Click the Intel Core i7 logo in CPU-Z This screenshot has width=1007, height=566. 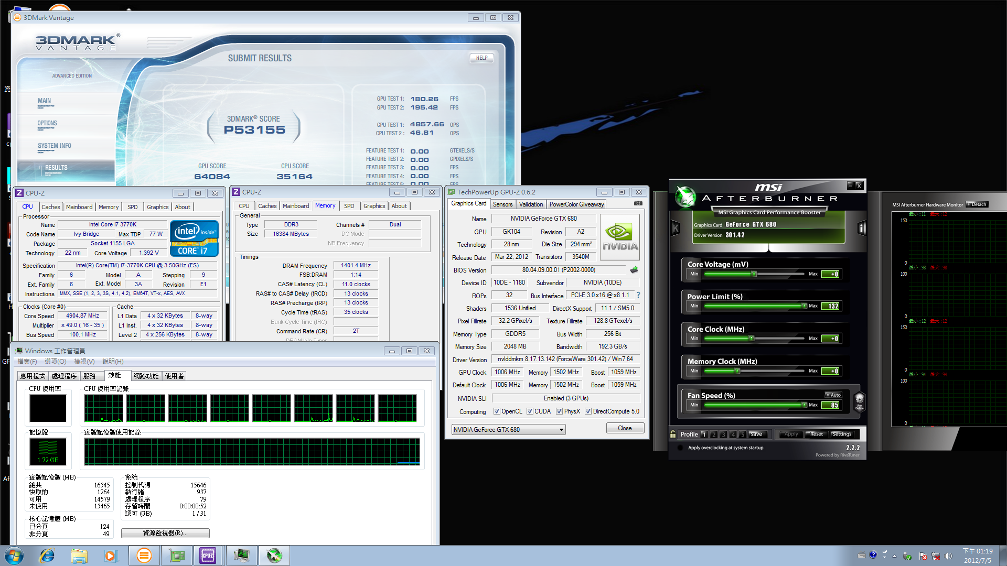pyautogui.click(x=194, y=238)
